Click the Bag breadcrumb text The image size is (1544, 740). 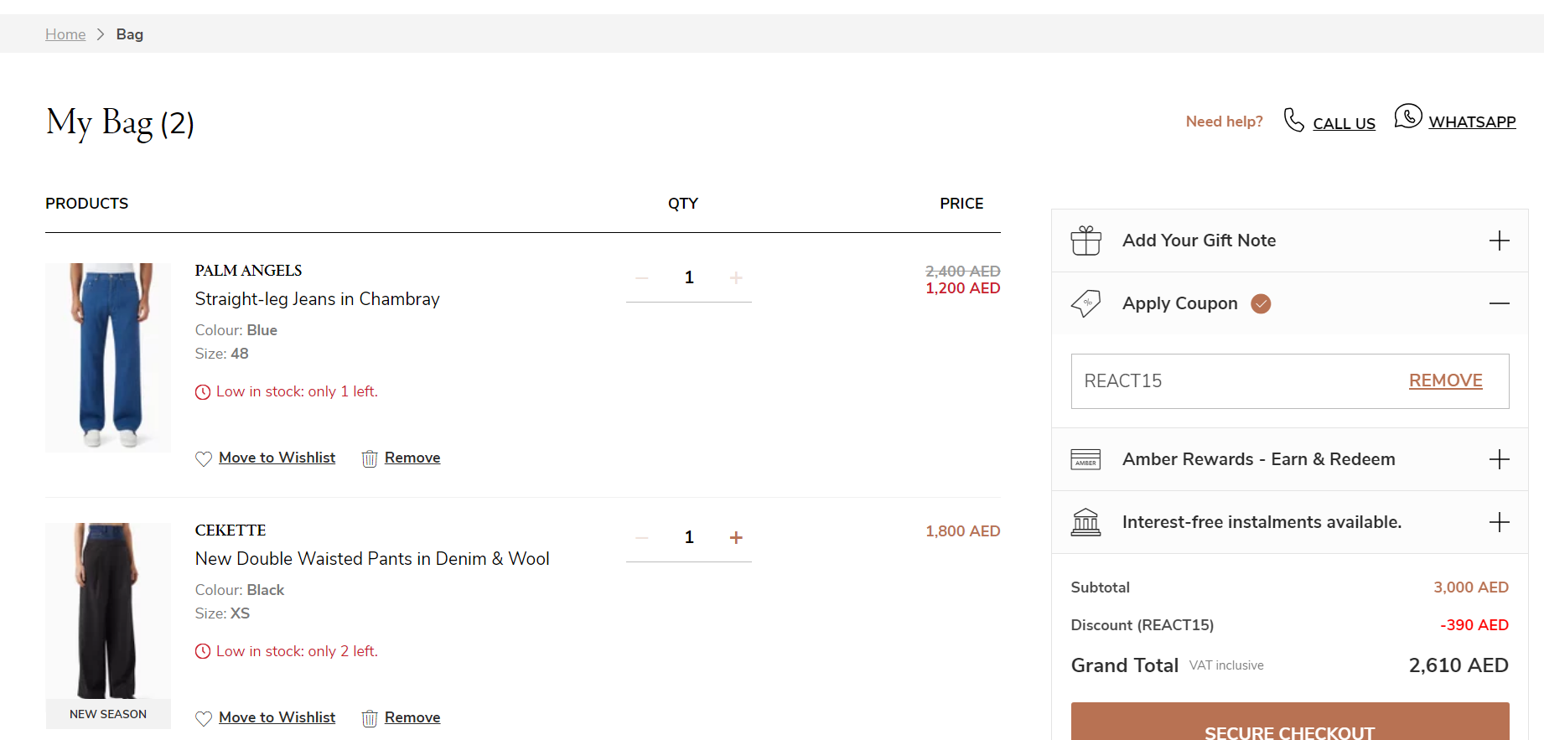[x=130, y=34]
